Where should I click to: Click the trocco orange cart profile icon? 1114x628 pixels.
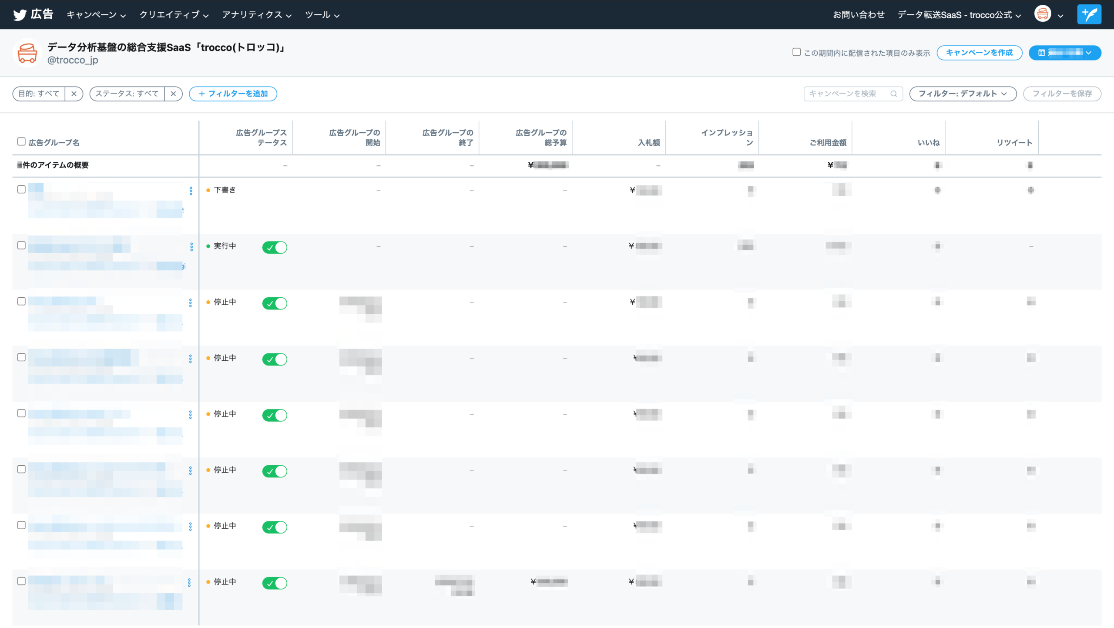[27, 53]
